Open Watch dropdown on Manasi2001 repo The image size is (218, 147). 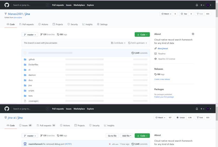click(x=166, y=14)
